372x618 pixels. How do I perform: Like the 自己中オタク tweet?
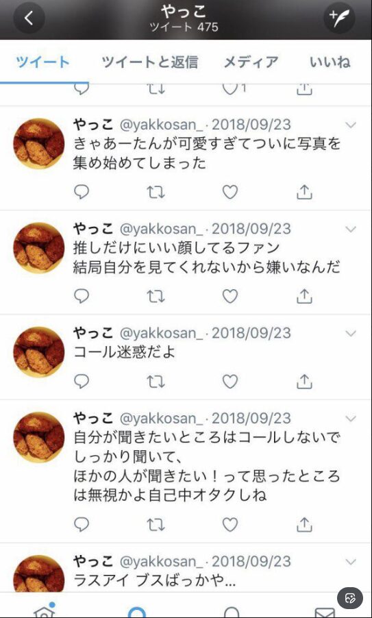230,525
